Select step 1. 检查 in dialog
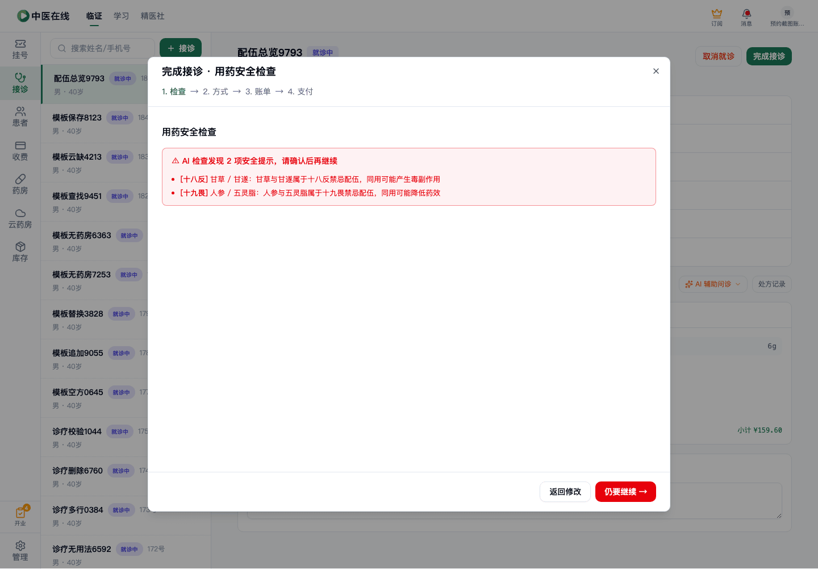Screen dimensions: 818x569 point(174,92)
